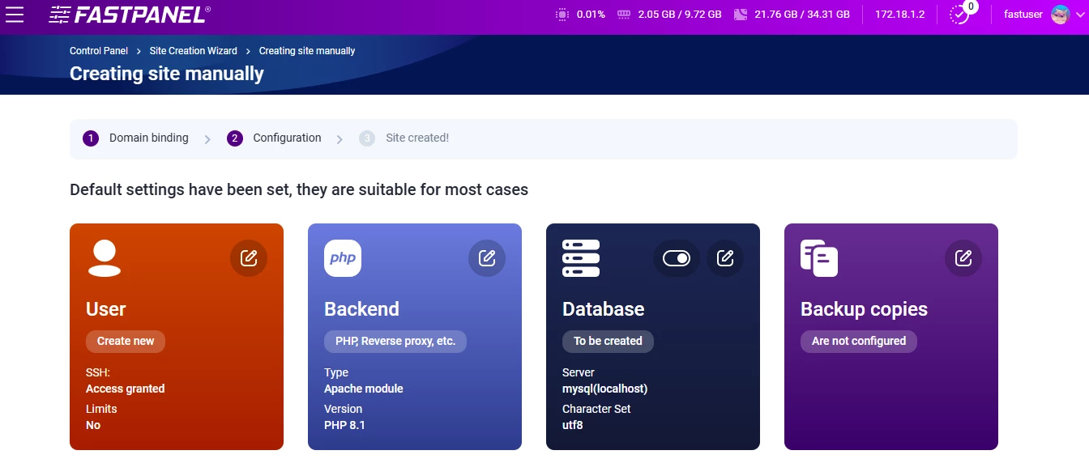Click the utf8 character set value
Viewport: 1089px width, 459px height.
tap(573, 425)
